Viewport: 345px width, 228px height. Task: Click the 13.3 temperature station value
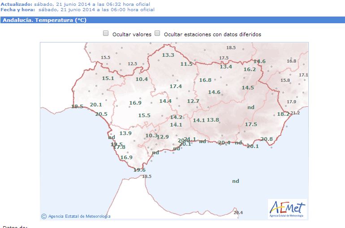(168, 55)
